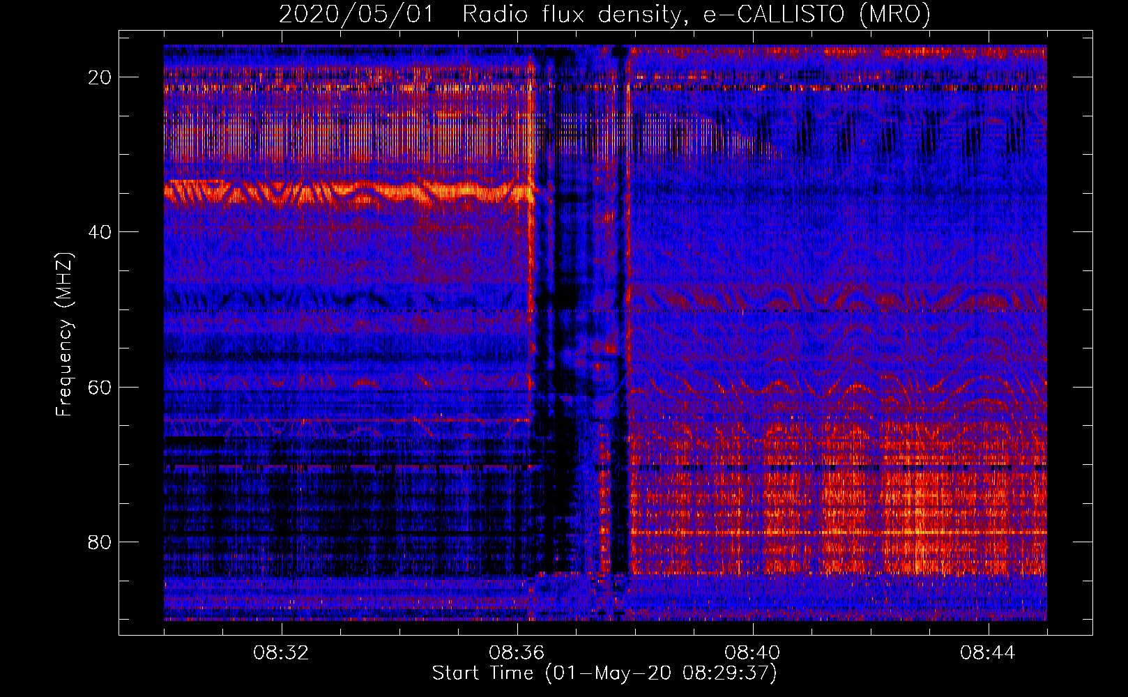Click the '08:40' time tick label
The height and width of the screenshot is (697, 1128).
(x=752, y=653)
